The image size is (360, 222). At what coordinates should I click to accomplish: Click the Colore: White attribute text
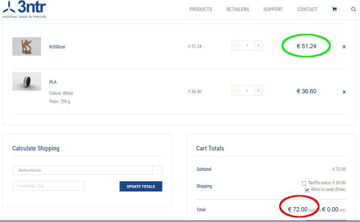pyautogui.click(x=61, y=93)
